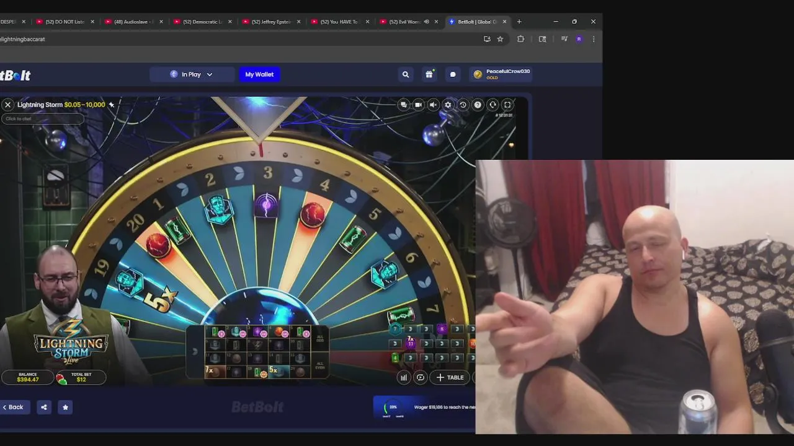
Task: Mute the Evil Woman tab audio
Action: pos(426,22)
